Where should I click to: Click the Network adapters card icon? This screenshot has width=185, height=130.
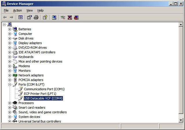[15, 75]
